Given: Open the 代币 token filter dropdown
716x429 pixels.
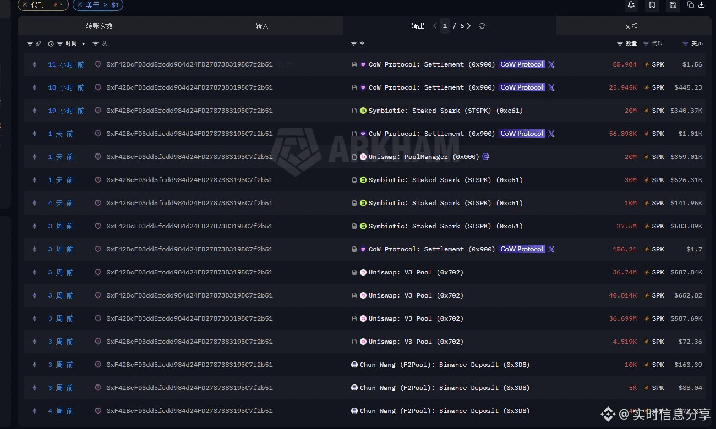Looking at the screenshot, I should pos(61,4).
